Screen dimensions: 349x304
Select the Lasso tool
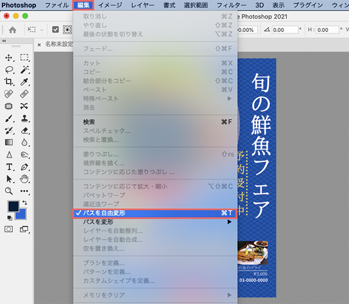tap(9, 70)
